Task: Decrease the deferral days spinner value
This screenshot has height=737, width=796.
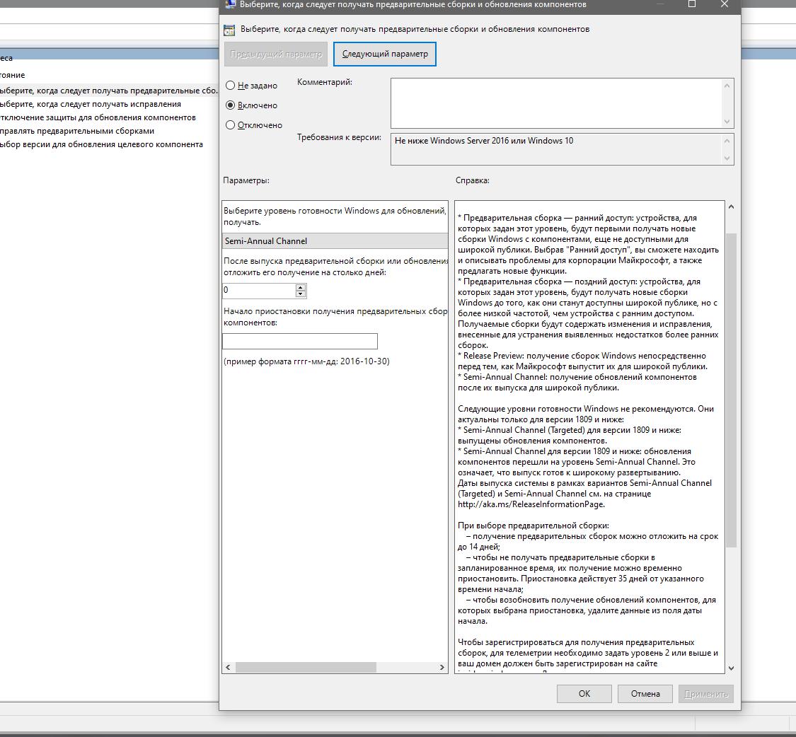Action: tap(301, 294)
